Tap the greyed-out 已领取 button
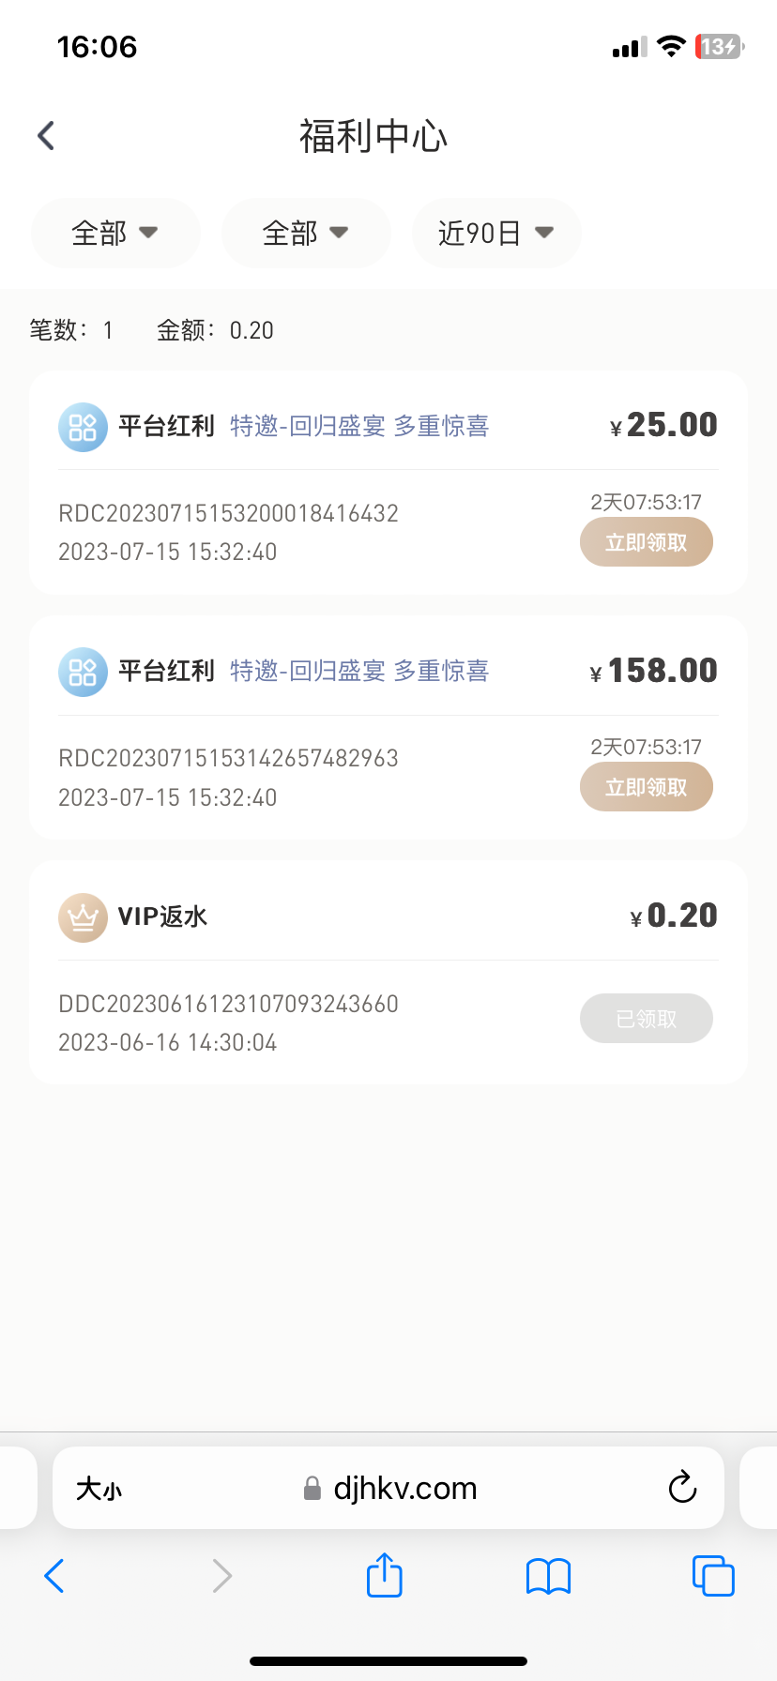Viewport: 777px width, 1681px height. [x=646, y=1019]
